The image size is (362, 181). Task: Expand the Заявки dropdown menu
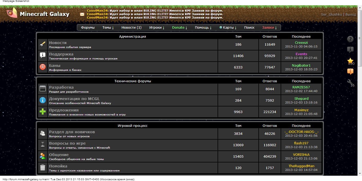pos(270,28)
